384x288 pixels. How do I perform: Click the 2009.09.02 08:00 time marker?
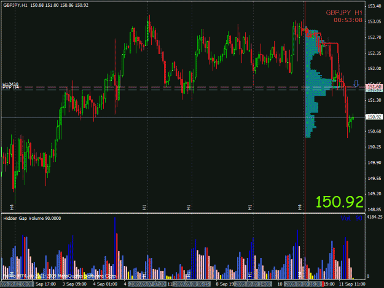tap(17, 284)
